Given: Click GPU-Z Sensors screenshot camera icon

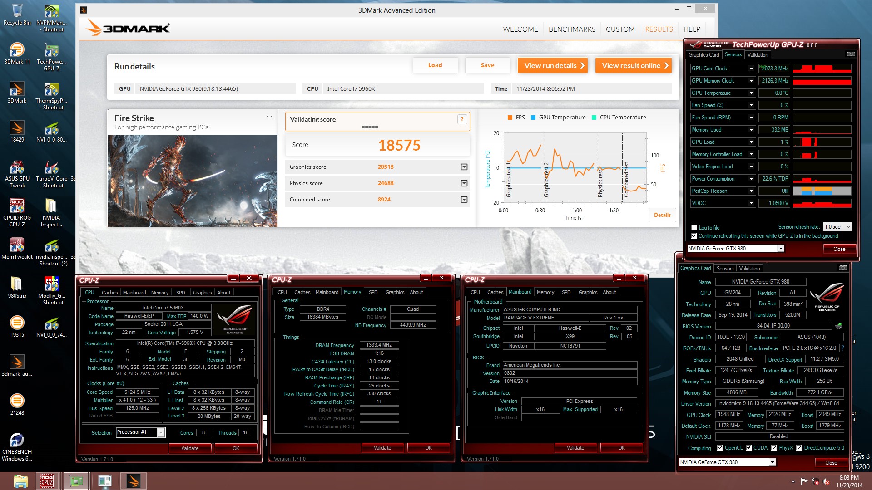Looking at the screenshot, I should (851, 54).
